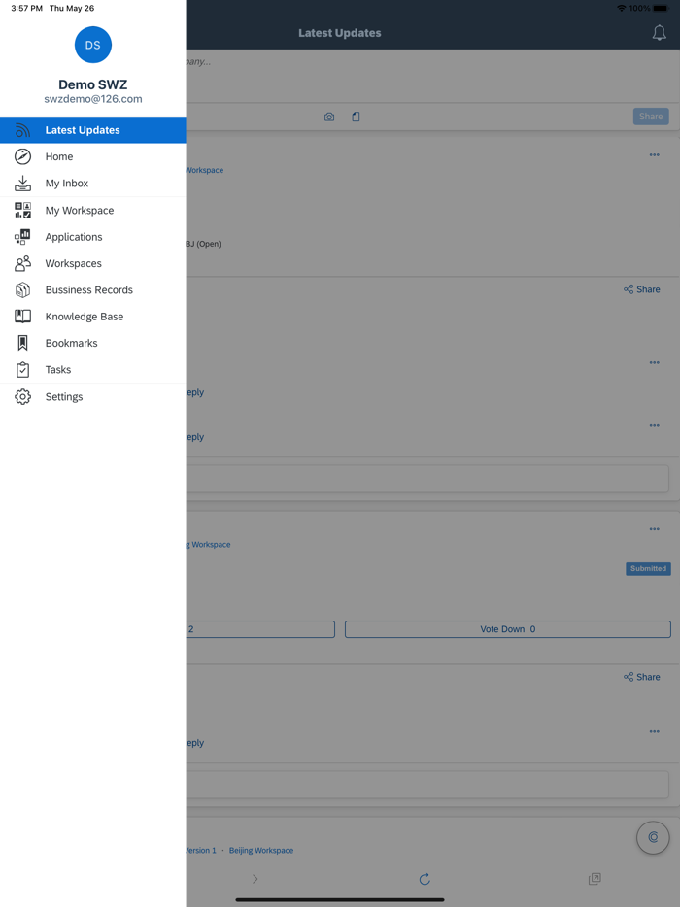Select Latest Updates menu item
680x907 pixels.
point(92,130)
